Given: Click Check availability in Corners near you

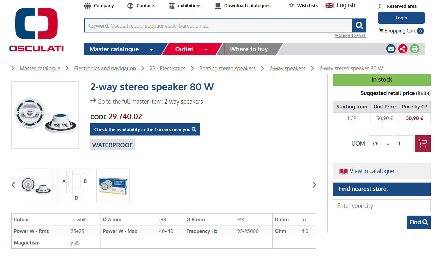Looking at the screenshot, I should click(x=145, y=130).
